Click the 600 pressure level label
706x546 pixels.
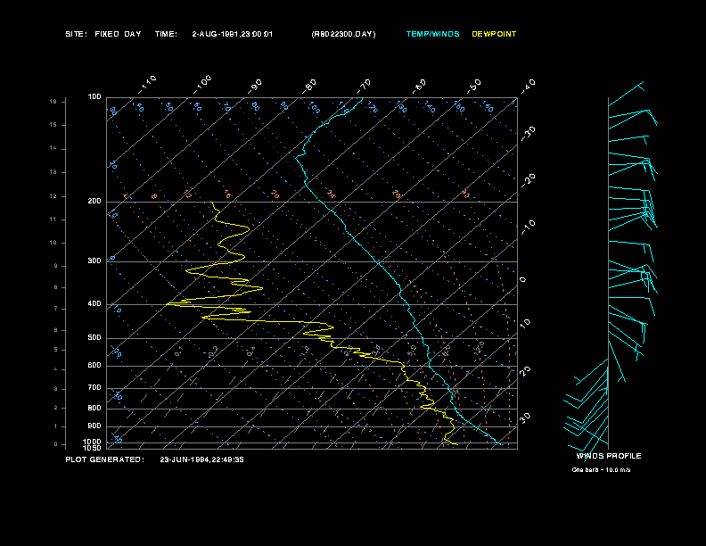94,366
